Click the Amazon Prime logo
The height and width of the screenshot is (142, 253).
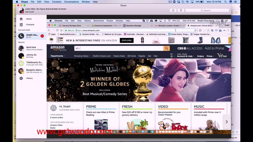(x=58, y=48)
